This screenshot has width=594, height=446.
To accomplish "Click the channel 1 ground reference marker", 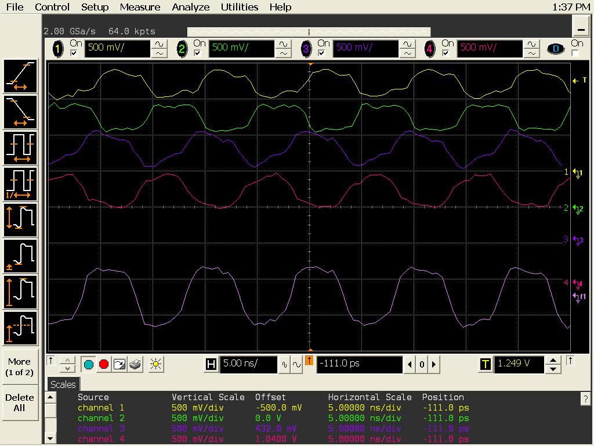I will coord(578,173).
